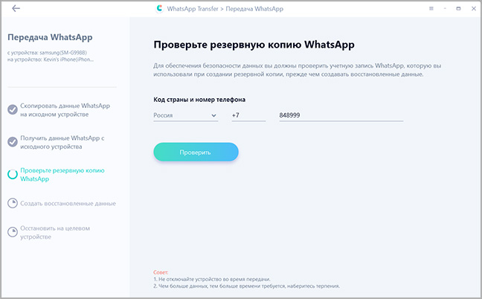
Task: Click the 'WhatsApp Transfer' breadcrumb text
Action: coord(193,9)
